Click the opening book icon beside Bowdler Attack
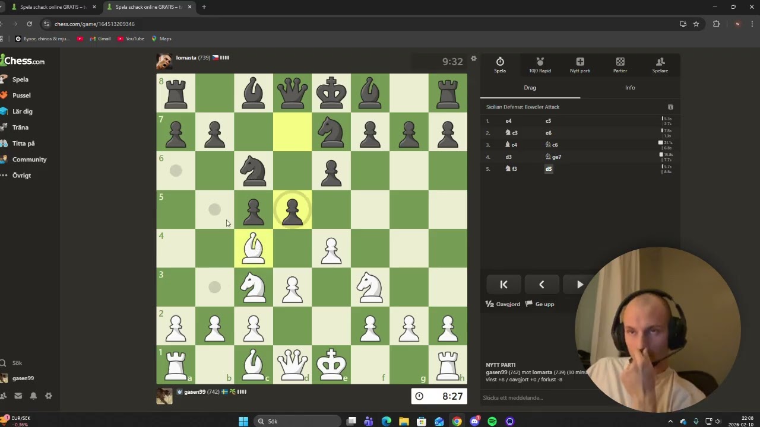 click(x=670, y=107)
